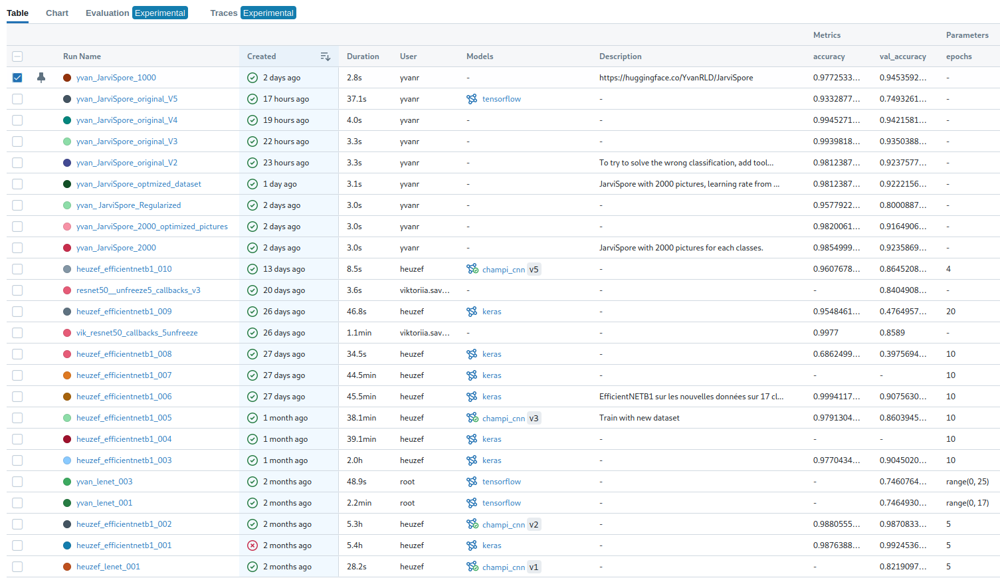Viewport: 1000px width, 588px height.
Task: Click the model icon in heuzef_efficientnetb1_002 row
Action: [x=472, y=524]
